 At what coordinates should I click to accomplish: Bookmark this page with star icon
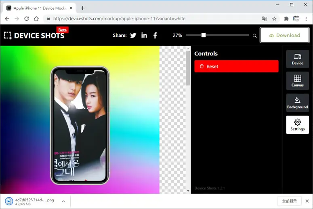274,19
